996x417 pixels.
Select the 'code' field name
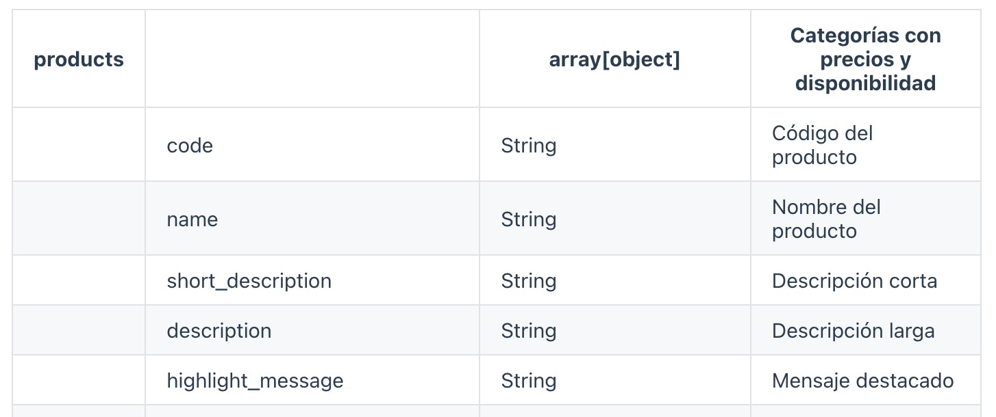[x=190, y=145]
